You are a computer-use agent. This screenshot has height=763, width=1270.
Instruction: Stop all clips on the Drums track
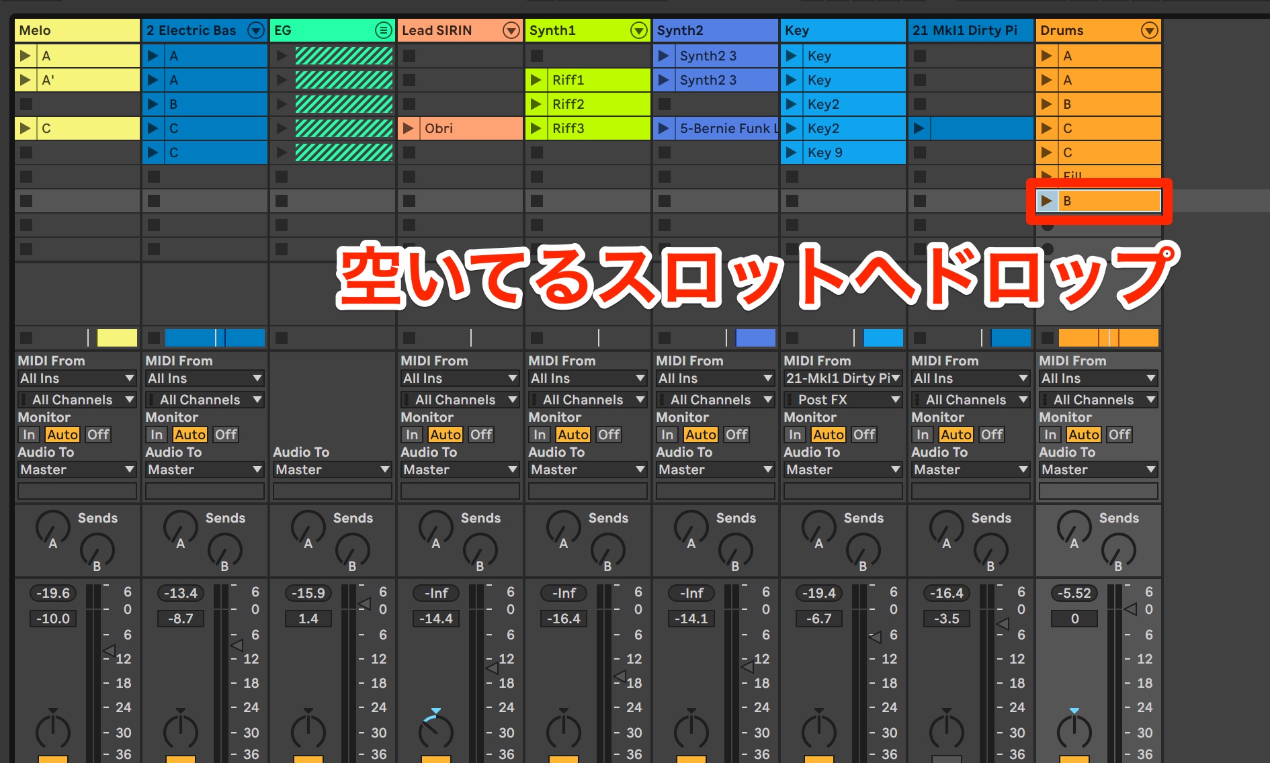(x=1047, y=337)
